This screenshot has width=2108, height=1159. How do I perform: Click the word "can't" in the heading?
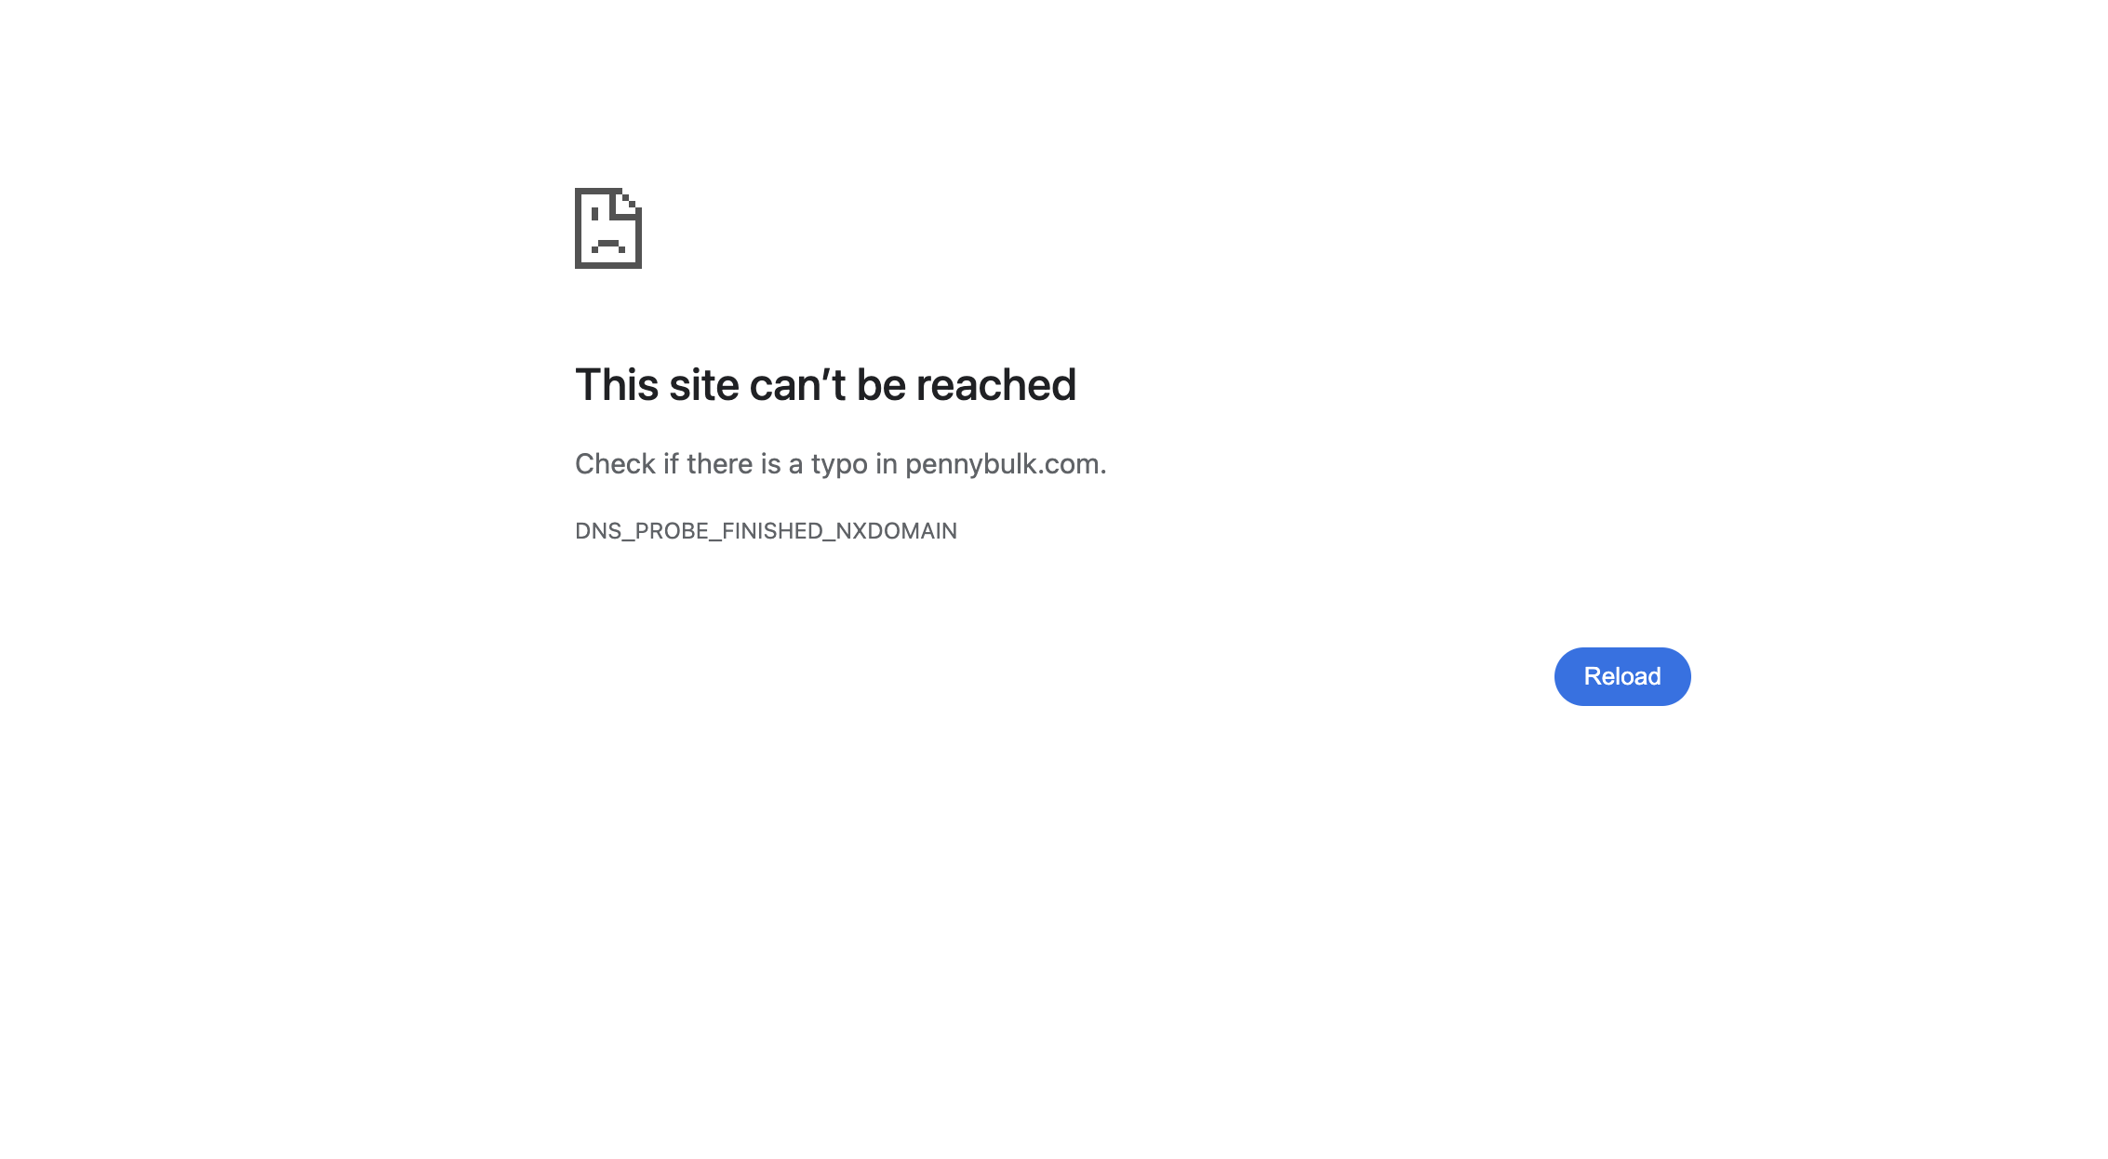tap(797, 385)
